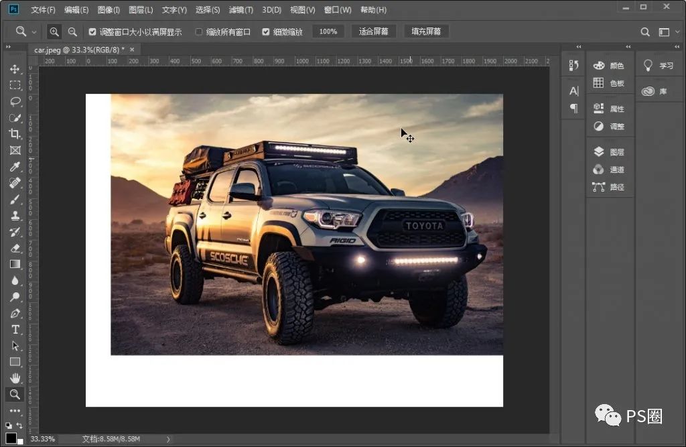Expand the 颜色 panel group arrows
Viewport: 686px width, 447px height.
pyautogui.click(x=628, y=46)
